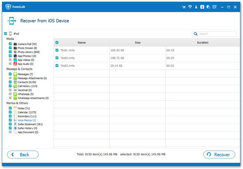Click the Safari Bookmark icon
Image resolution: width=243 pixels, height=169 pixels.
click(x=15, y=124)
